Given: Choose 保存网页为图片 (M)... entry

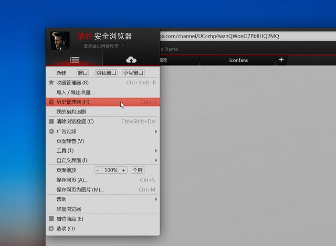Looking at the screenshot, I should pyautogui.click(x=103, y=189).
